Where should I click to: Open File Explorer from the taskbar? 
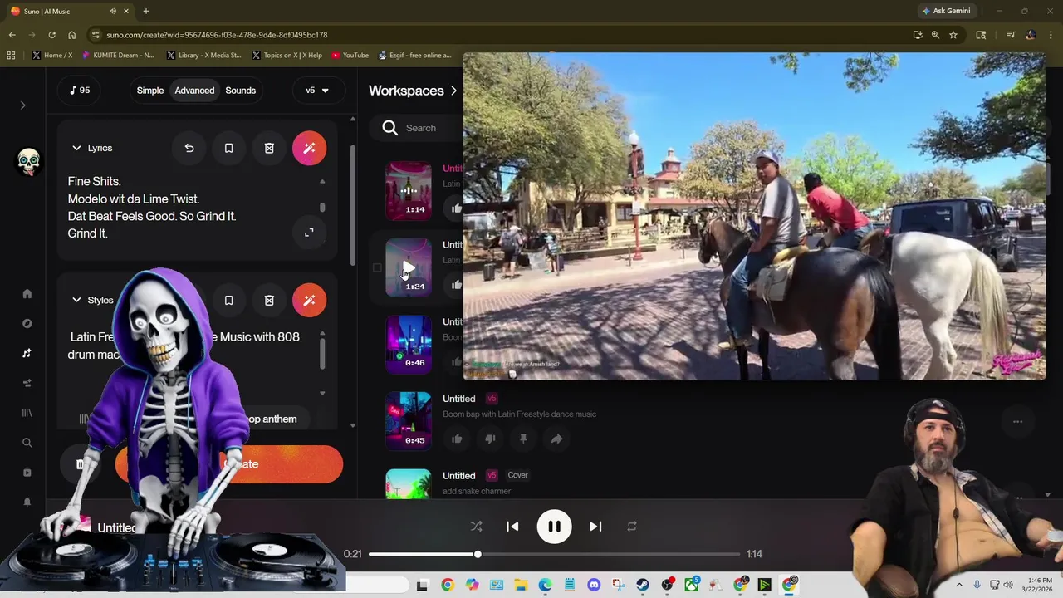521,585
